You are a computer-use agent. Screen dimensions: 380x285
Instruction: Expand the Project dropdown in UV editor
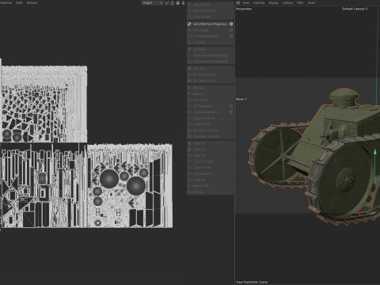point(152,3)
